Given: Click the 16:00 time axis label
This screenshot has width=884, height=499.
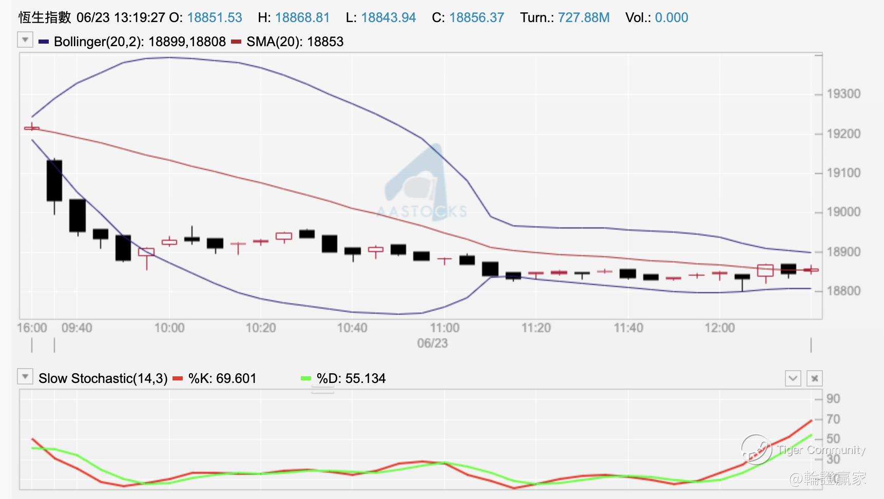Looking at the screenshot, I should 32,328.
